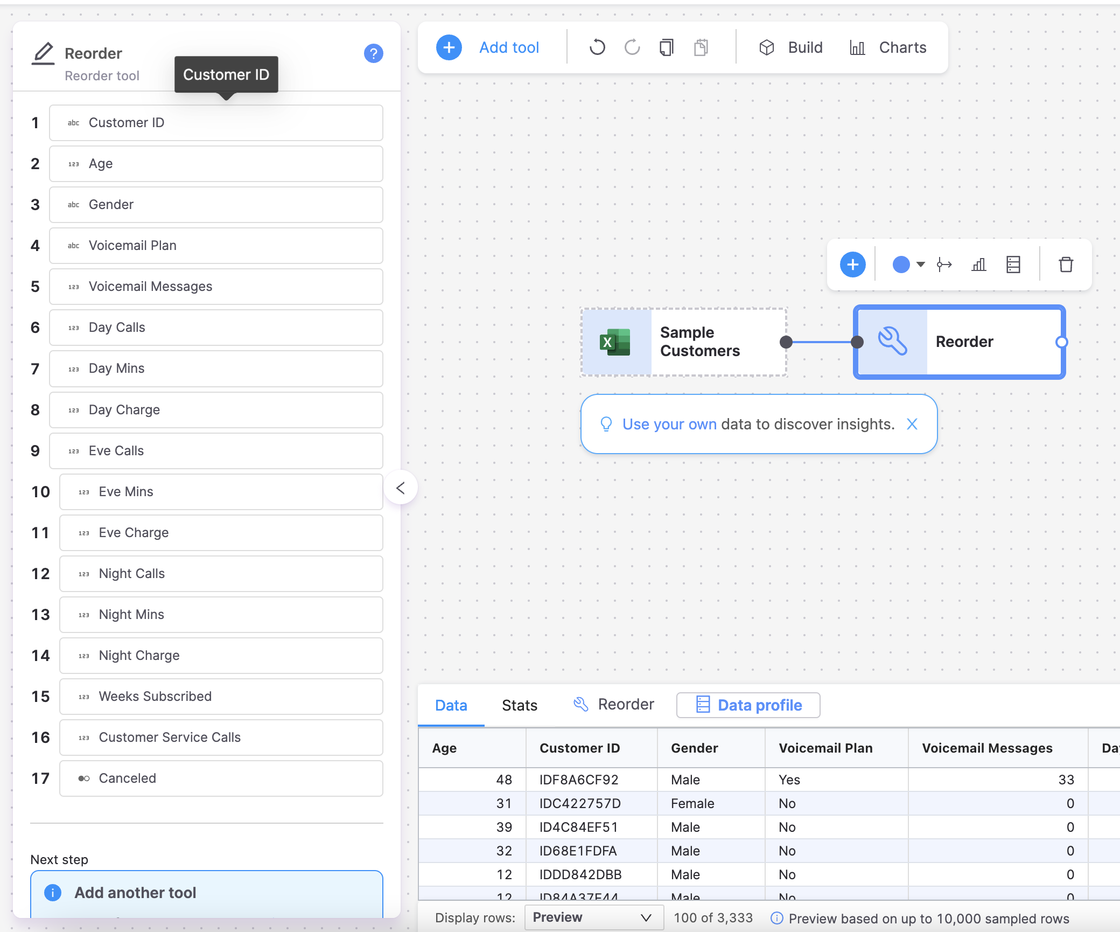
Task: Click the pencil rename icon beside Reorder
Action: [x=43, y=53]
